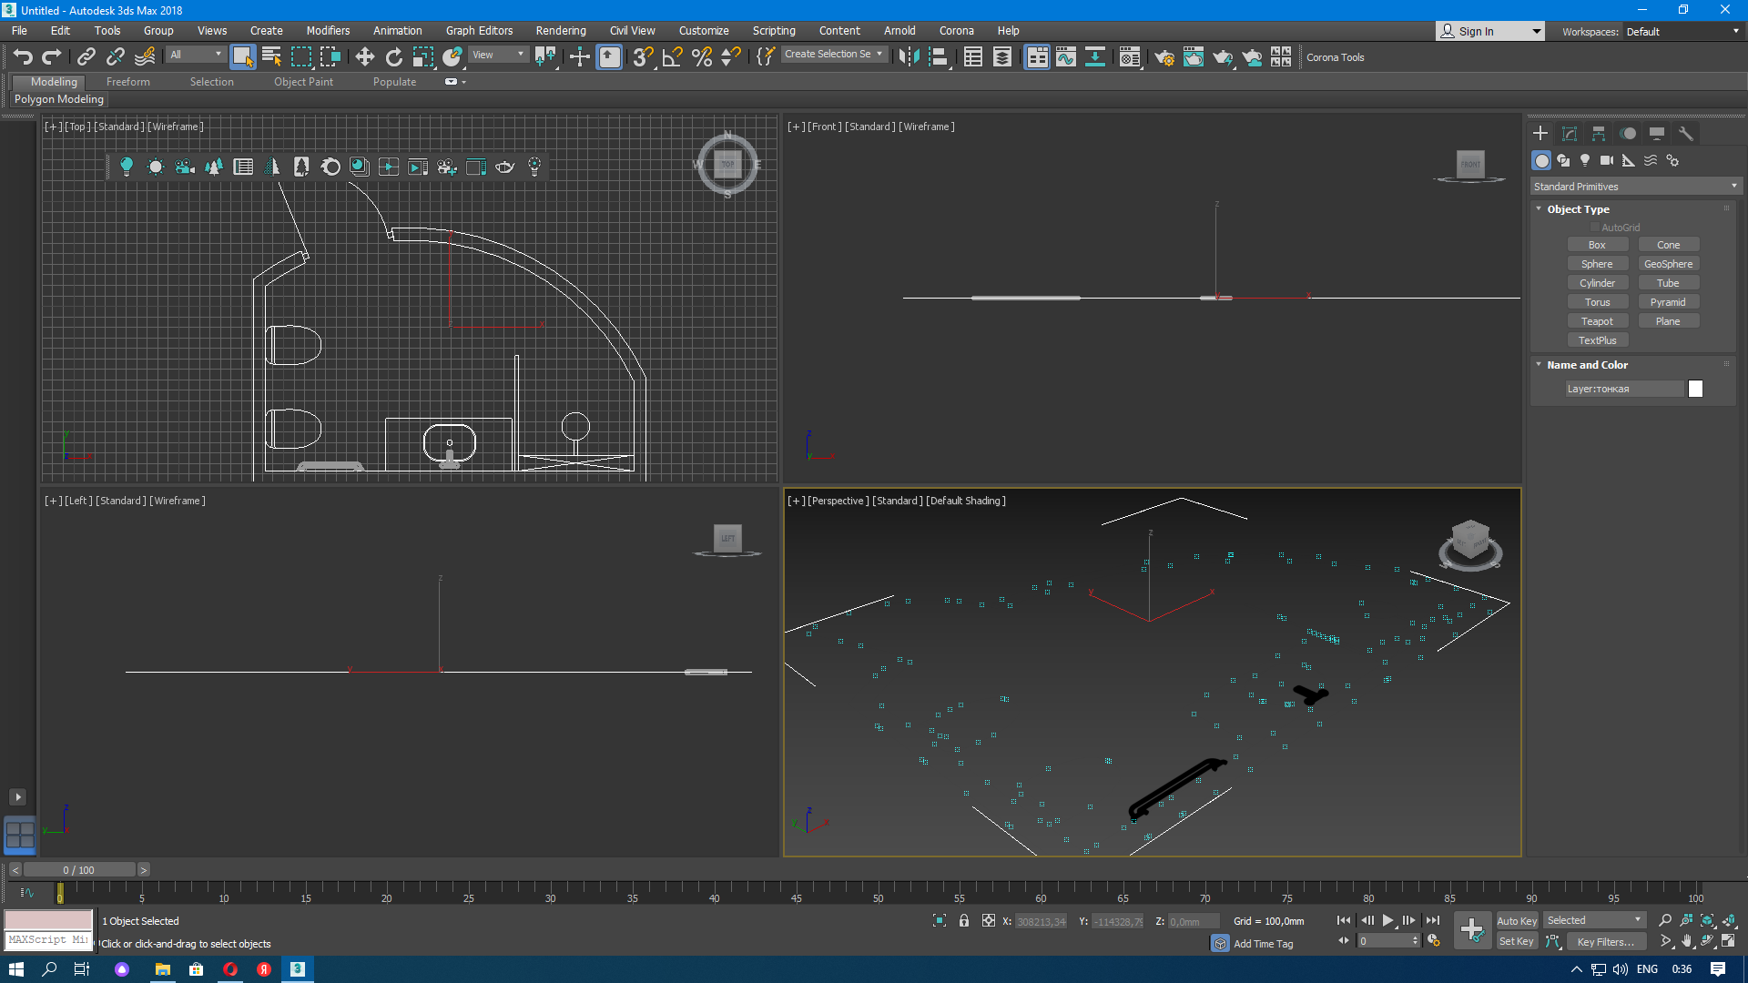
Task: Click the Cone primitive button
Action: (x=1669, y=244)
